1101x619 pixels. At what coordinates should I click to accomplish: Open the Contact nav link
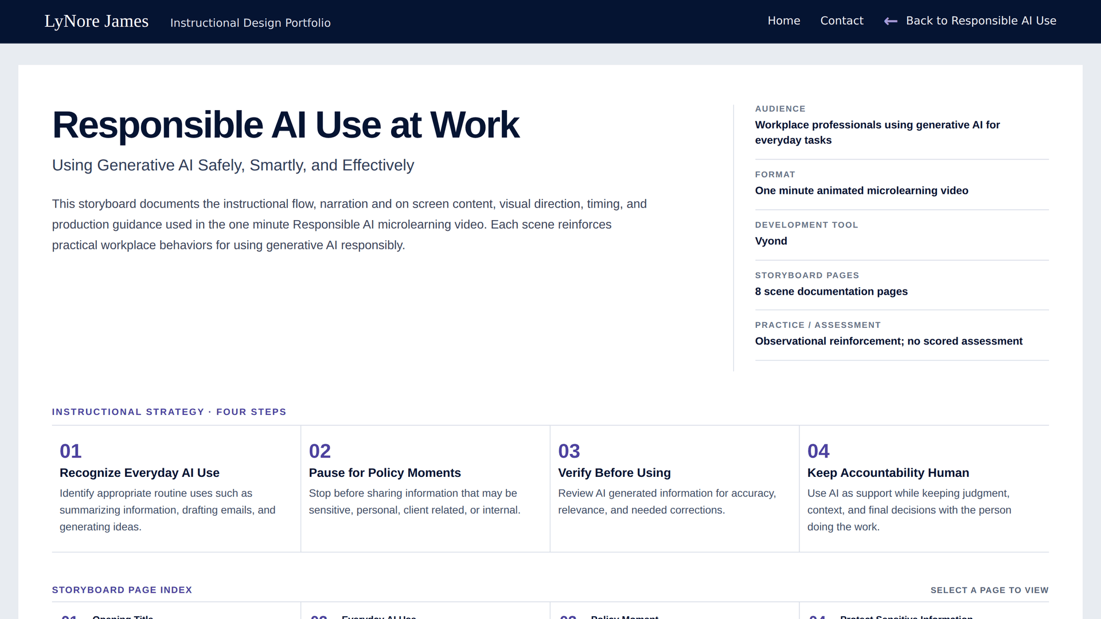click(x=841, y=21)
